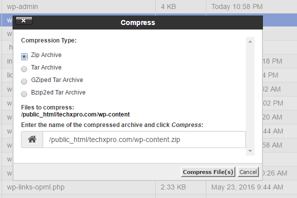The image size is (297, 198).
Task: Click the Bzip2ed Tar Archive label
Action: [58, 92]
